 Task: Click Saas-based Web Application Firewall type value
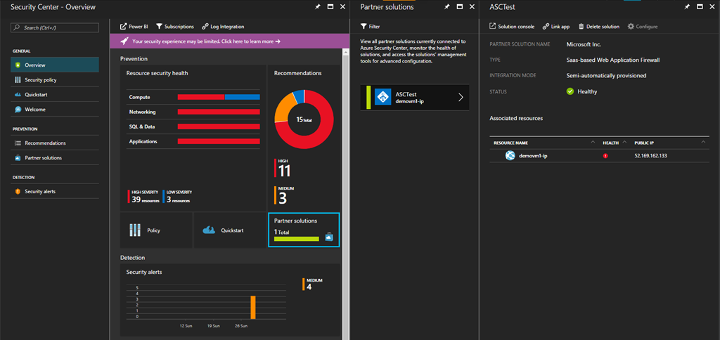[x=613, y=60]
